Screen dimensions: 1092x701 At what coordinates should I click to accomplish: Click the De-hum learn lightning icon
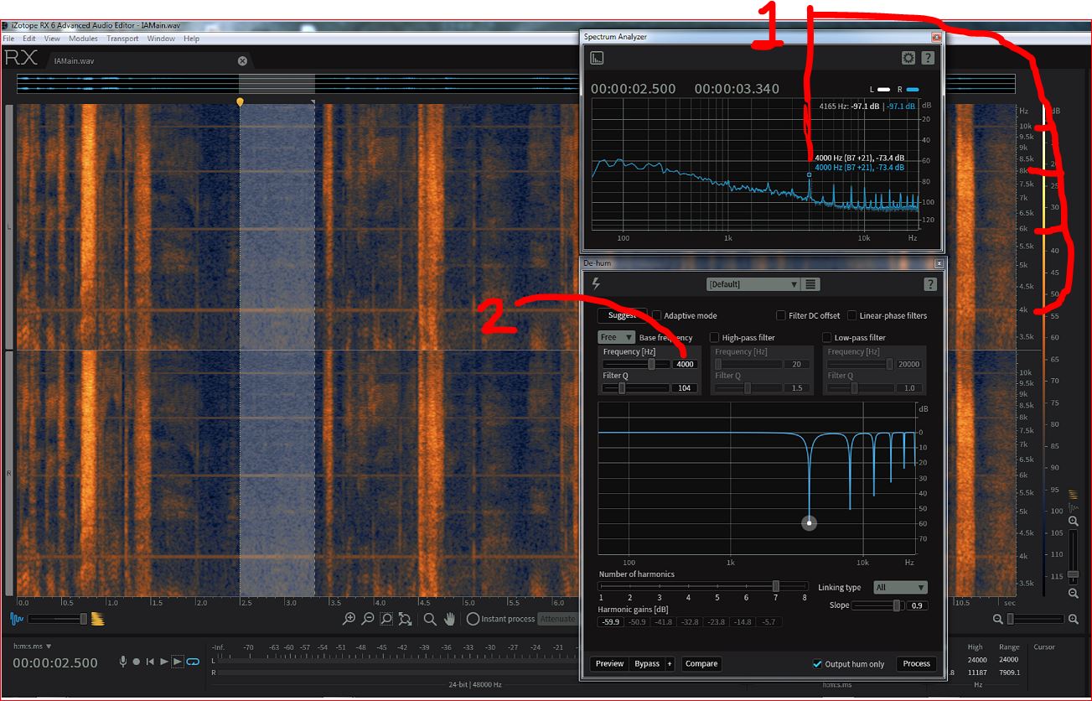[x=597, y=283]
